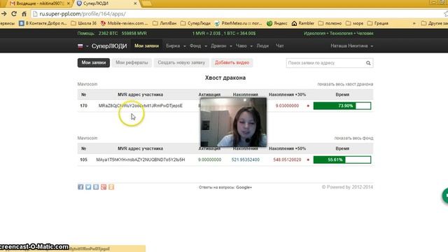The image size is (448, 252).
Task: Open the СуперЛюди bookmark folder
Action: pos(195,23)
